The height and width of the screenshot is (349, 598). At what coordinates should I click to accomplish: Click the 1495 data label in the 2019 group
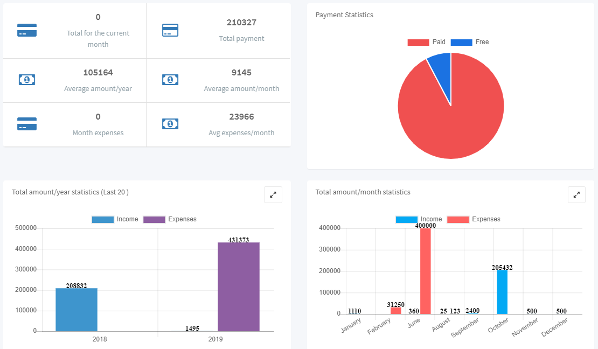tap(192, 329)
